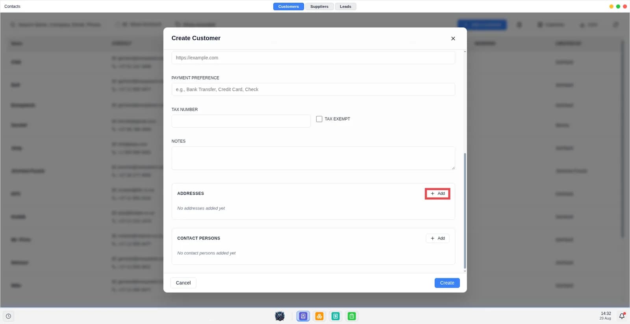The width and height of the screenshot is (630, 324).
Task: Click into the Tax Number field
Action: (241, 121)
